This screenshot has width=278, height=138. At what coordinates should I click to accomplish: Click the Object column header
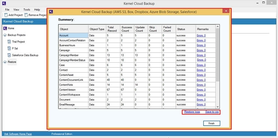[73, 29]
